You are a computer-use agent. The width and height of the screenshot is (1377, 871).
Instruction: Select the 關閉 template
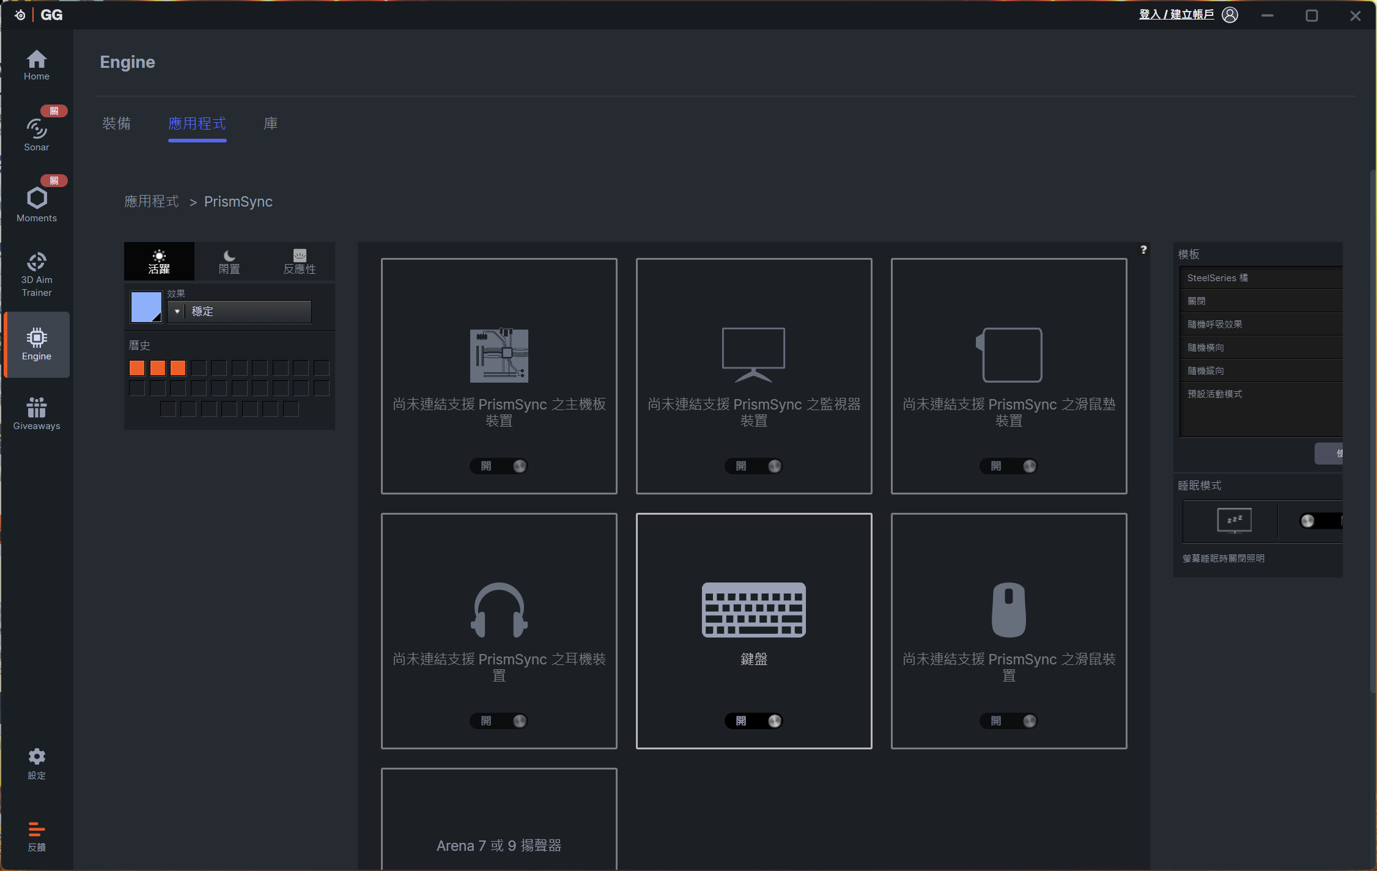click(x=1261, y=301)
